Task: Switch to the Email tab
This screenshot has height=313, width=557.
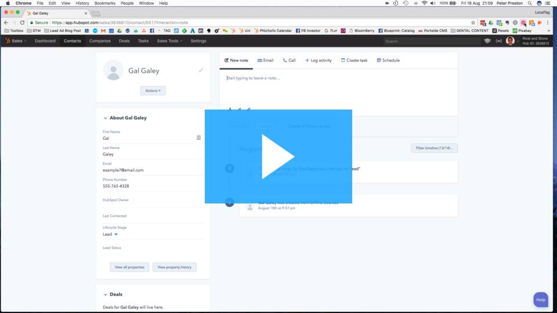Action: coord(265,60)
